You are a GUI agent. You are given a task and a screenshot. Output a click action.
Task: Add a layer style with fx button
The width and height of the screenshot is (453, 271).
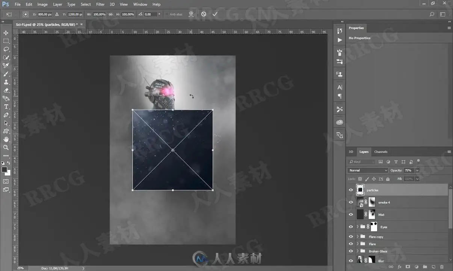[x=399, y=266]
